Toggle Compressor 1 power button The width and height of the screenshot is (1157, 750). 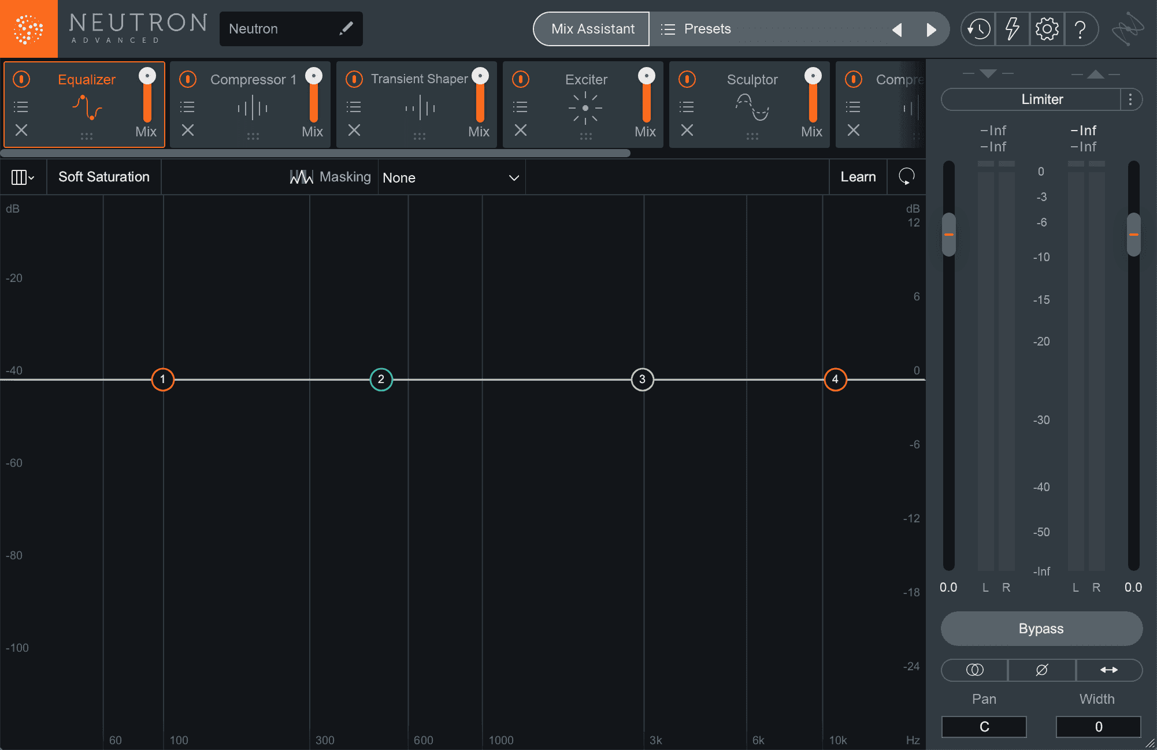coord(188,79)
